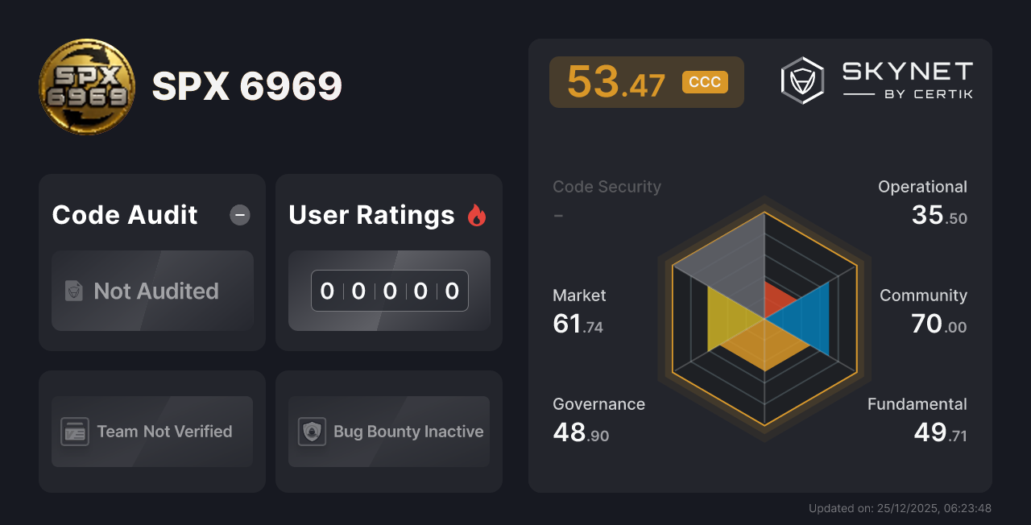1031x525 pixels.
Task: Open the SPX 6969 project title
Action: [247, 86]
